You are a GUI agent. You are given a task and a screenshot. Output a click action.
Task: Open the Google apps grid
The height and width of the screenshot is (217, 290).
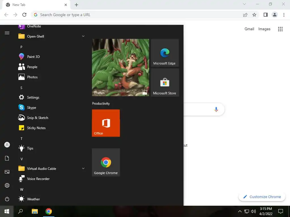pos(280,29)
